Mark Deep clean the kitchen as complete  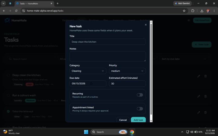point(8,75)
